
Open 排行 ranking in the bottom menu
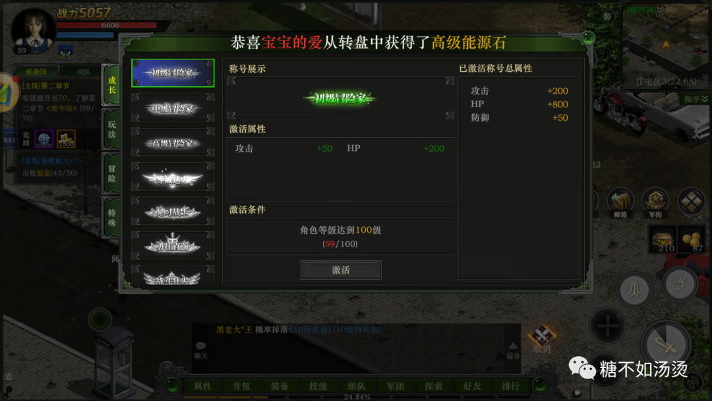point(510,386)
